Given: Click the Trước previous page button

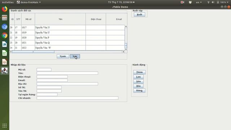Looking at the screenshot, I should pyautogui.click(x=63, y=56).
